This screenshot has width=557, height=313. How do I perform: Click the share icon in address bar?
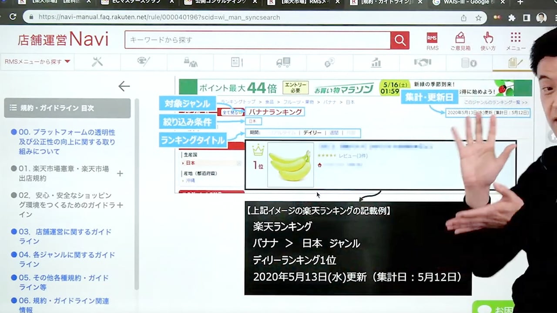[x=463, y=18]
